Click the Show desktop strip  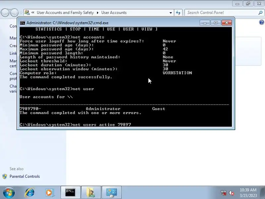tap(263, 192)
